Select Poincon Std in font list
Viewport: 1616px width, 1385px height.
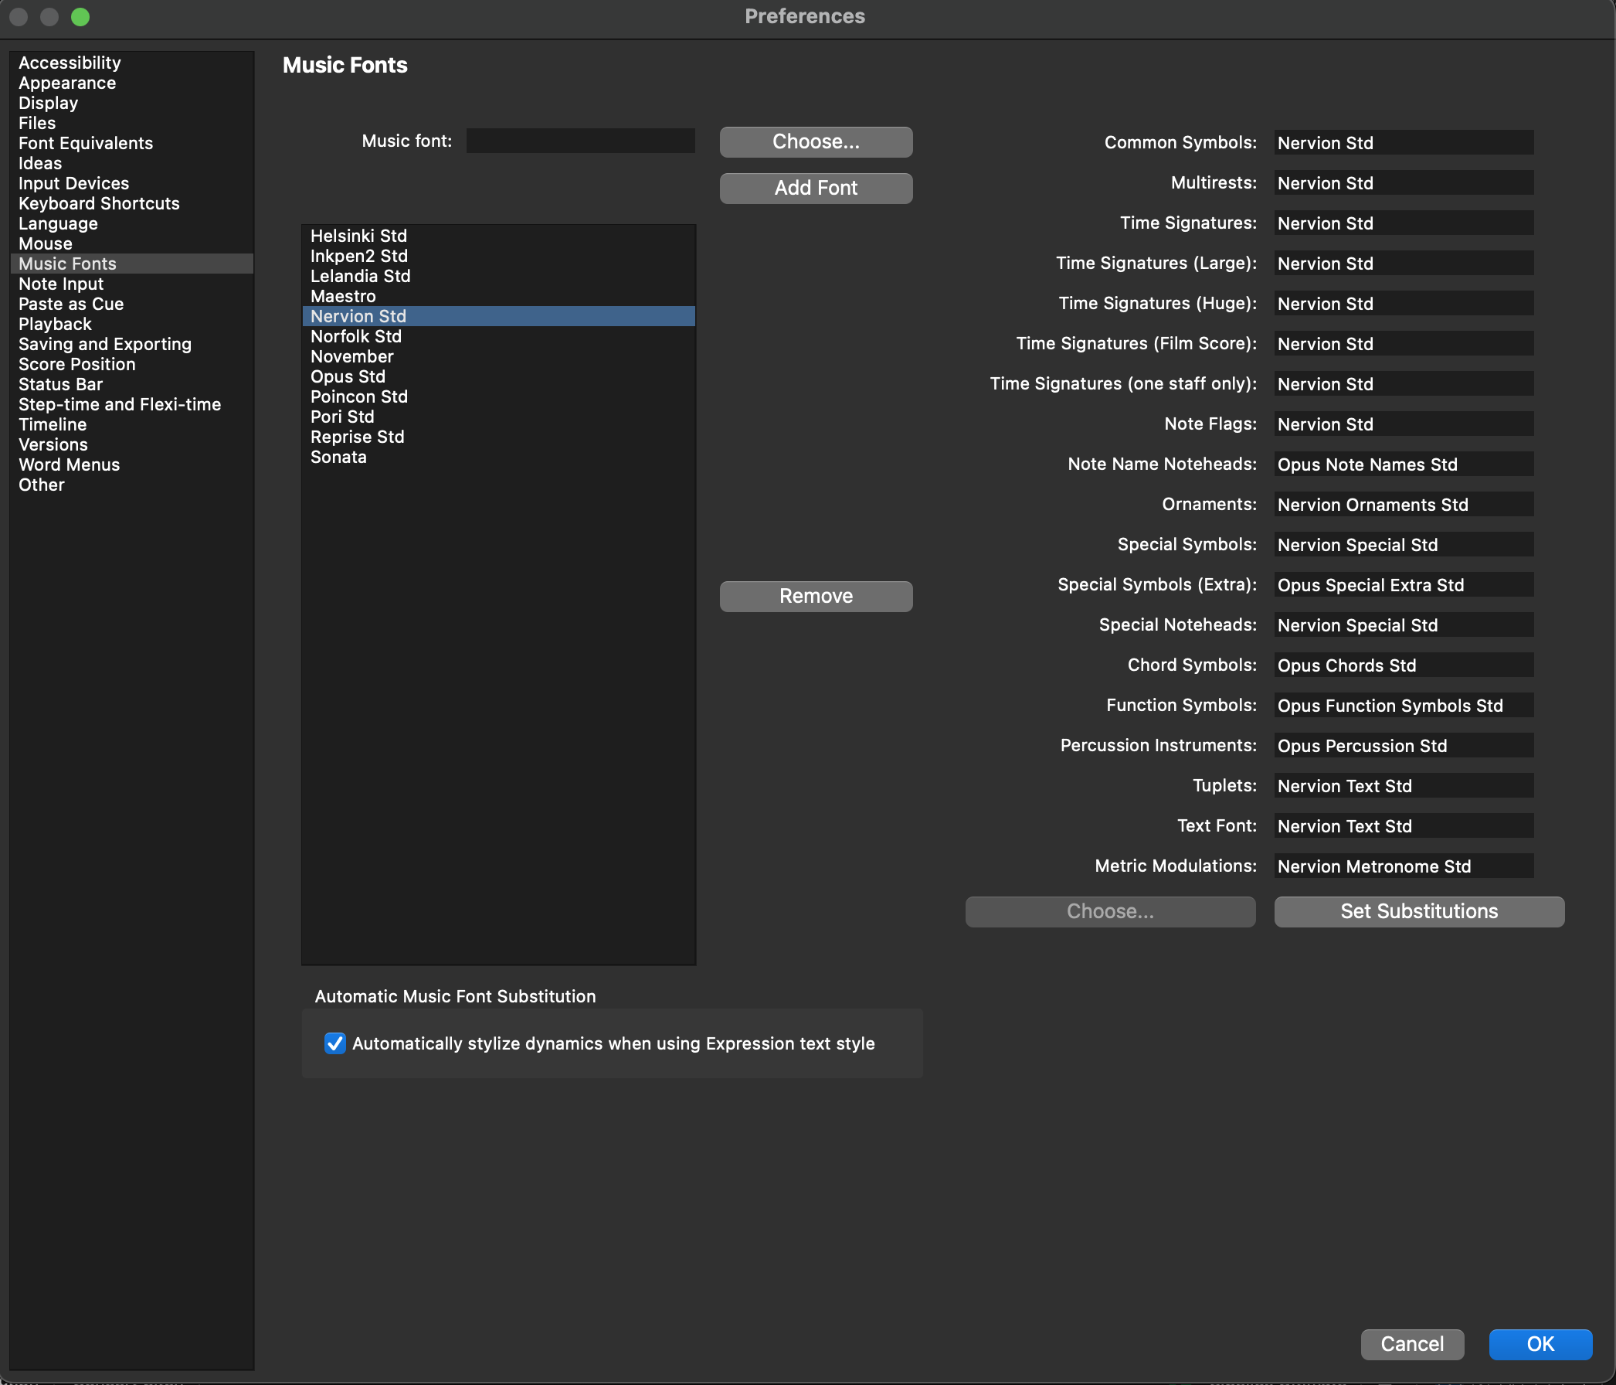(498, 396)
